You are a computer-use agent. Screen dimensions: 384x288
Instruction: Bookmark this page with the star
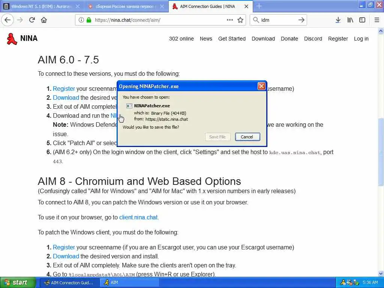pos(240,20)
